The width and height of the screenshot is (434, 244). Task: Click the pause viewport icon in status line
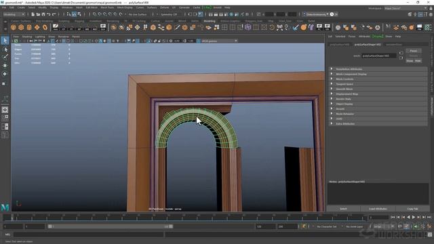pyautogui.click(x=247, y=14)
